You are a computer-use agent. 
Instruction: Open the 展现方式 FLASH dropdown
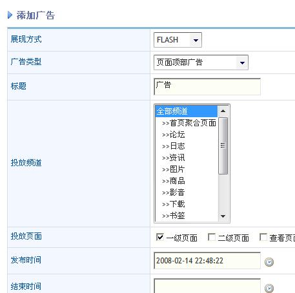pyautogui.click(x=178, y=40)
